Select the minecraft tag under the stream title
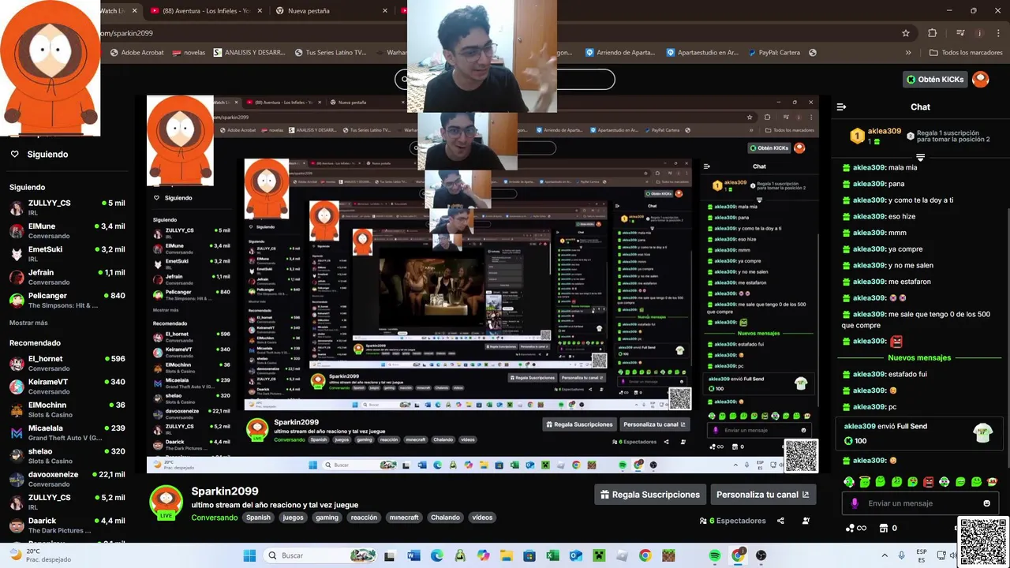Screen dimensions: 1010x568 (x=404, y=518)
